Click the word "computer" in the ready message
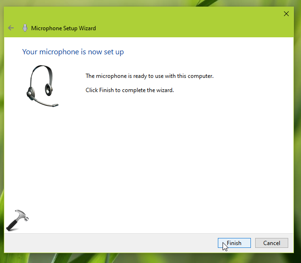 coord(201,76)
